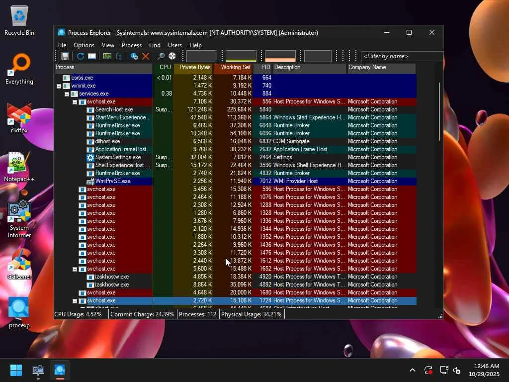This screenshot has height=382, width=509.
Task: Sort by the Company Name column header
Action: [381, 67]
